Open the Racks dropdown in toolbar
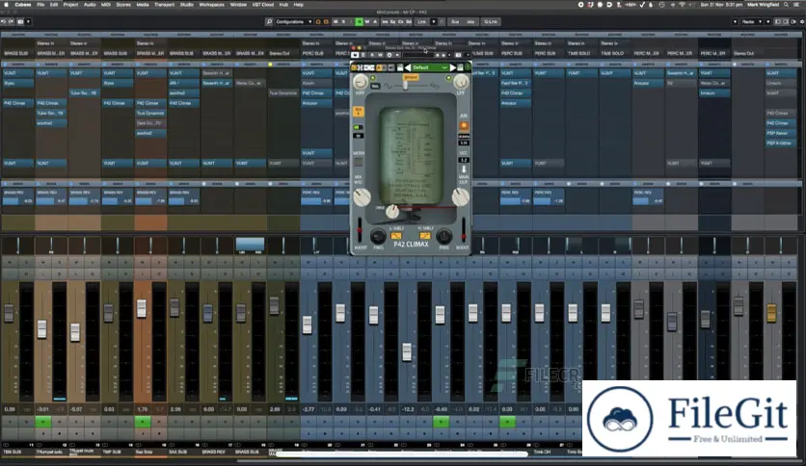Viewport: 806px width, 466px height. (751, 21)
